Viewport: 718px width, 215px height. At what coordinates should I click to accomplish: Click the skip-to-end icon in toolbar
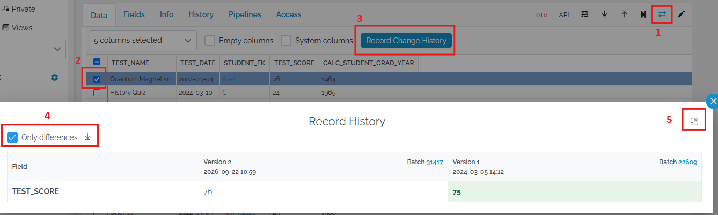point(643,14)
